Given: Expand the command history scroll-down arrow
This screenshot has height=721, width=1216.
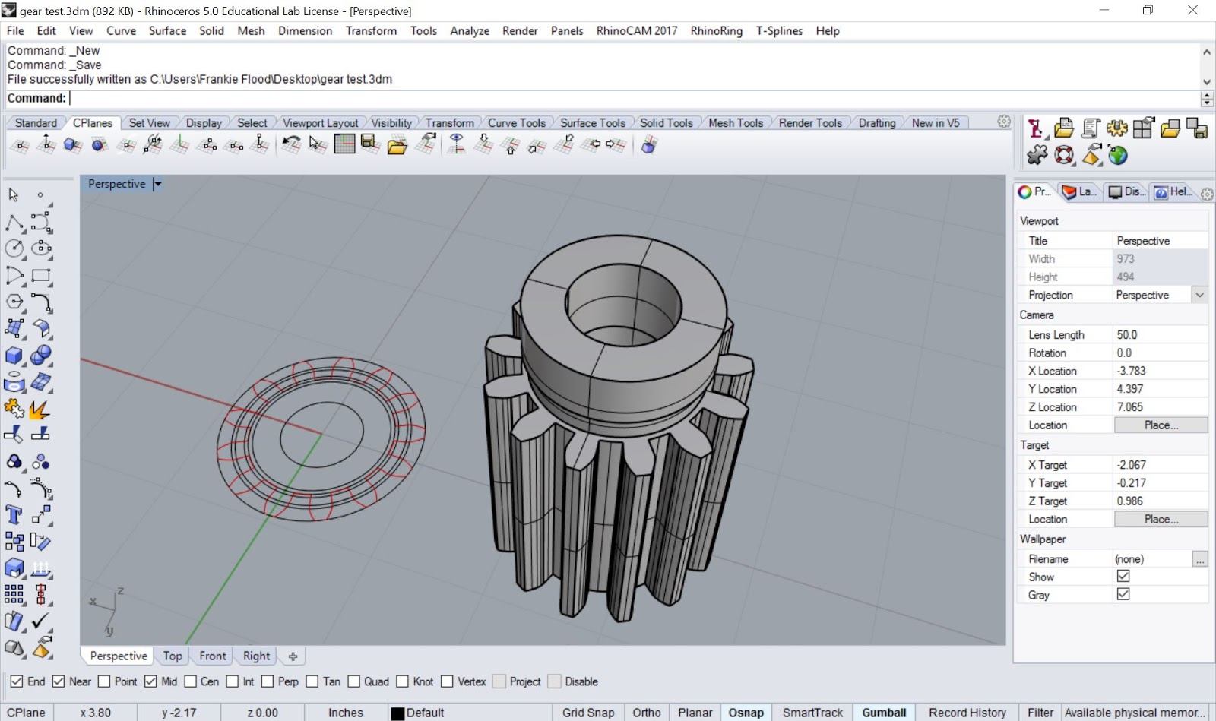Looking at the screenshot, I should (1206, 81).
